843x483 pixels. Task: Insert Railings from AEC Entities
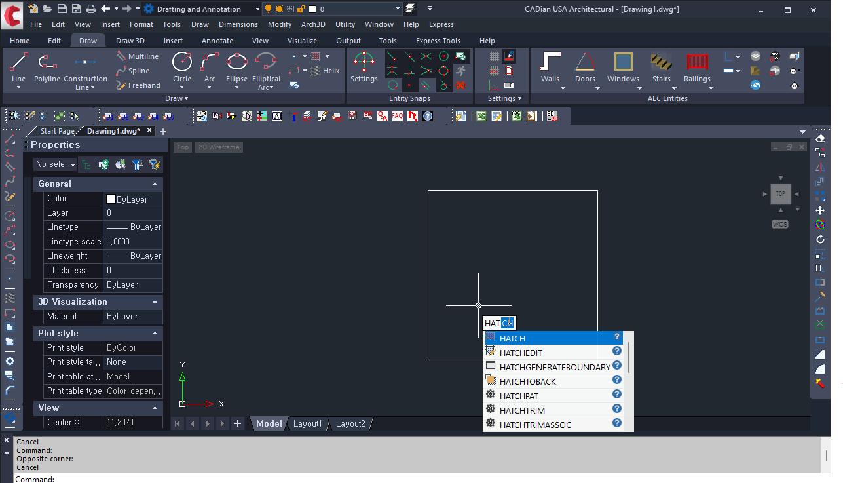pos(697,68)
